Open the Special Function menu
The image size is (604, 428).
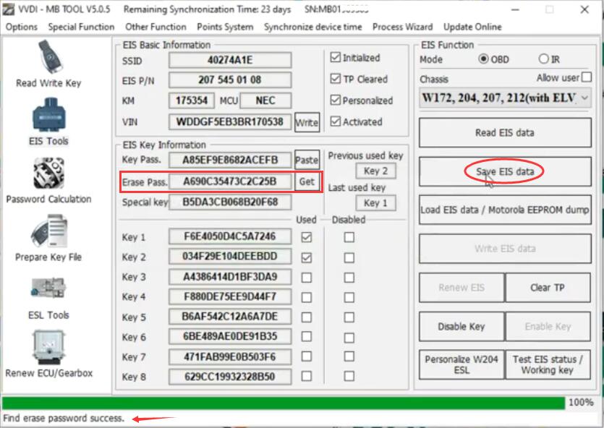tap(81, 27)
